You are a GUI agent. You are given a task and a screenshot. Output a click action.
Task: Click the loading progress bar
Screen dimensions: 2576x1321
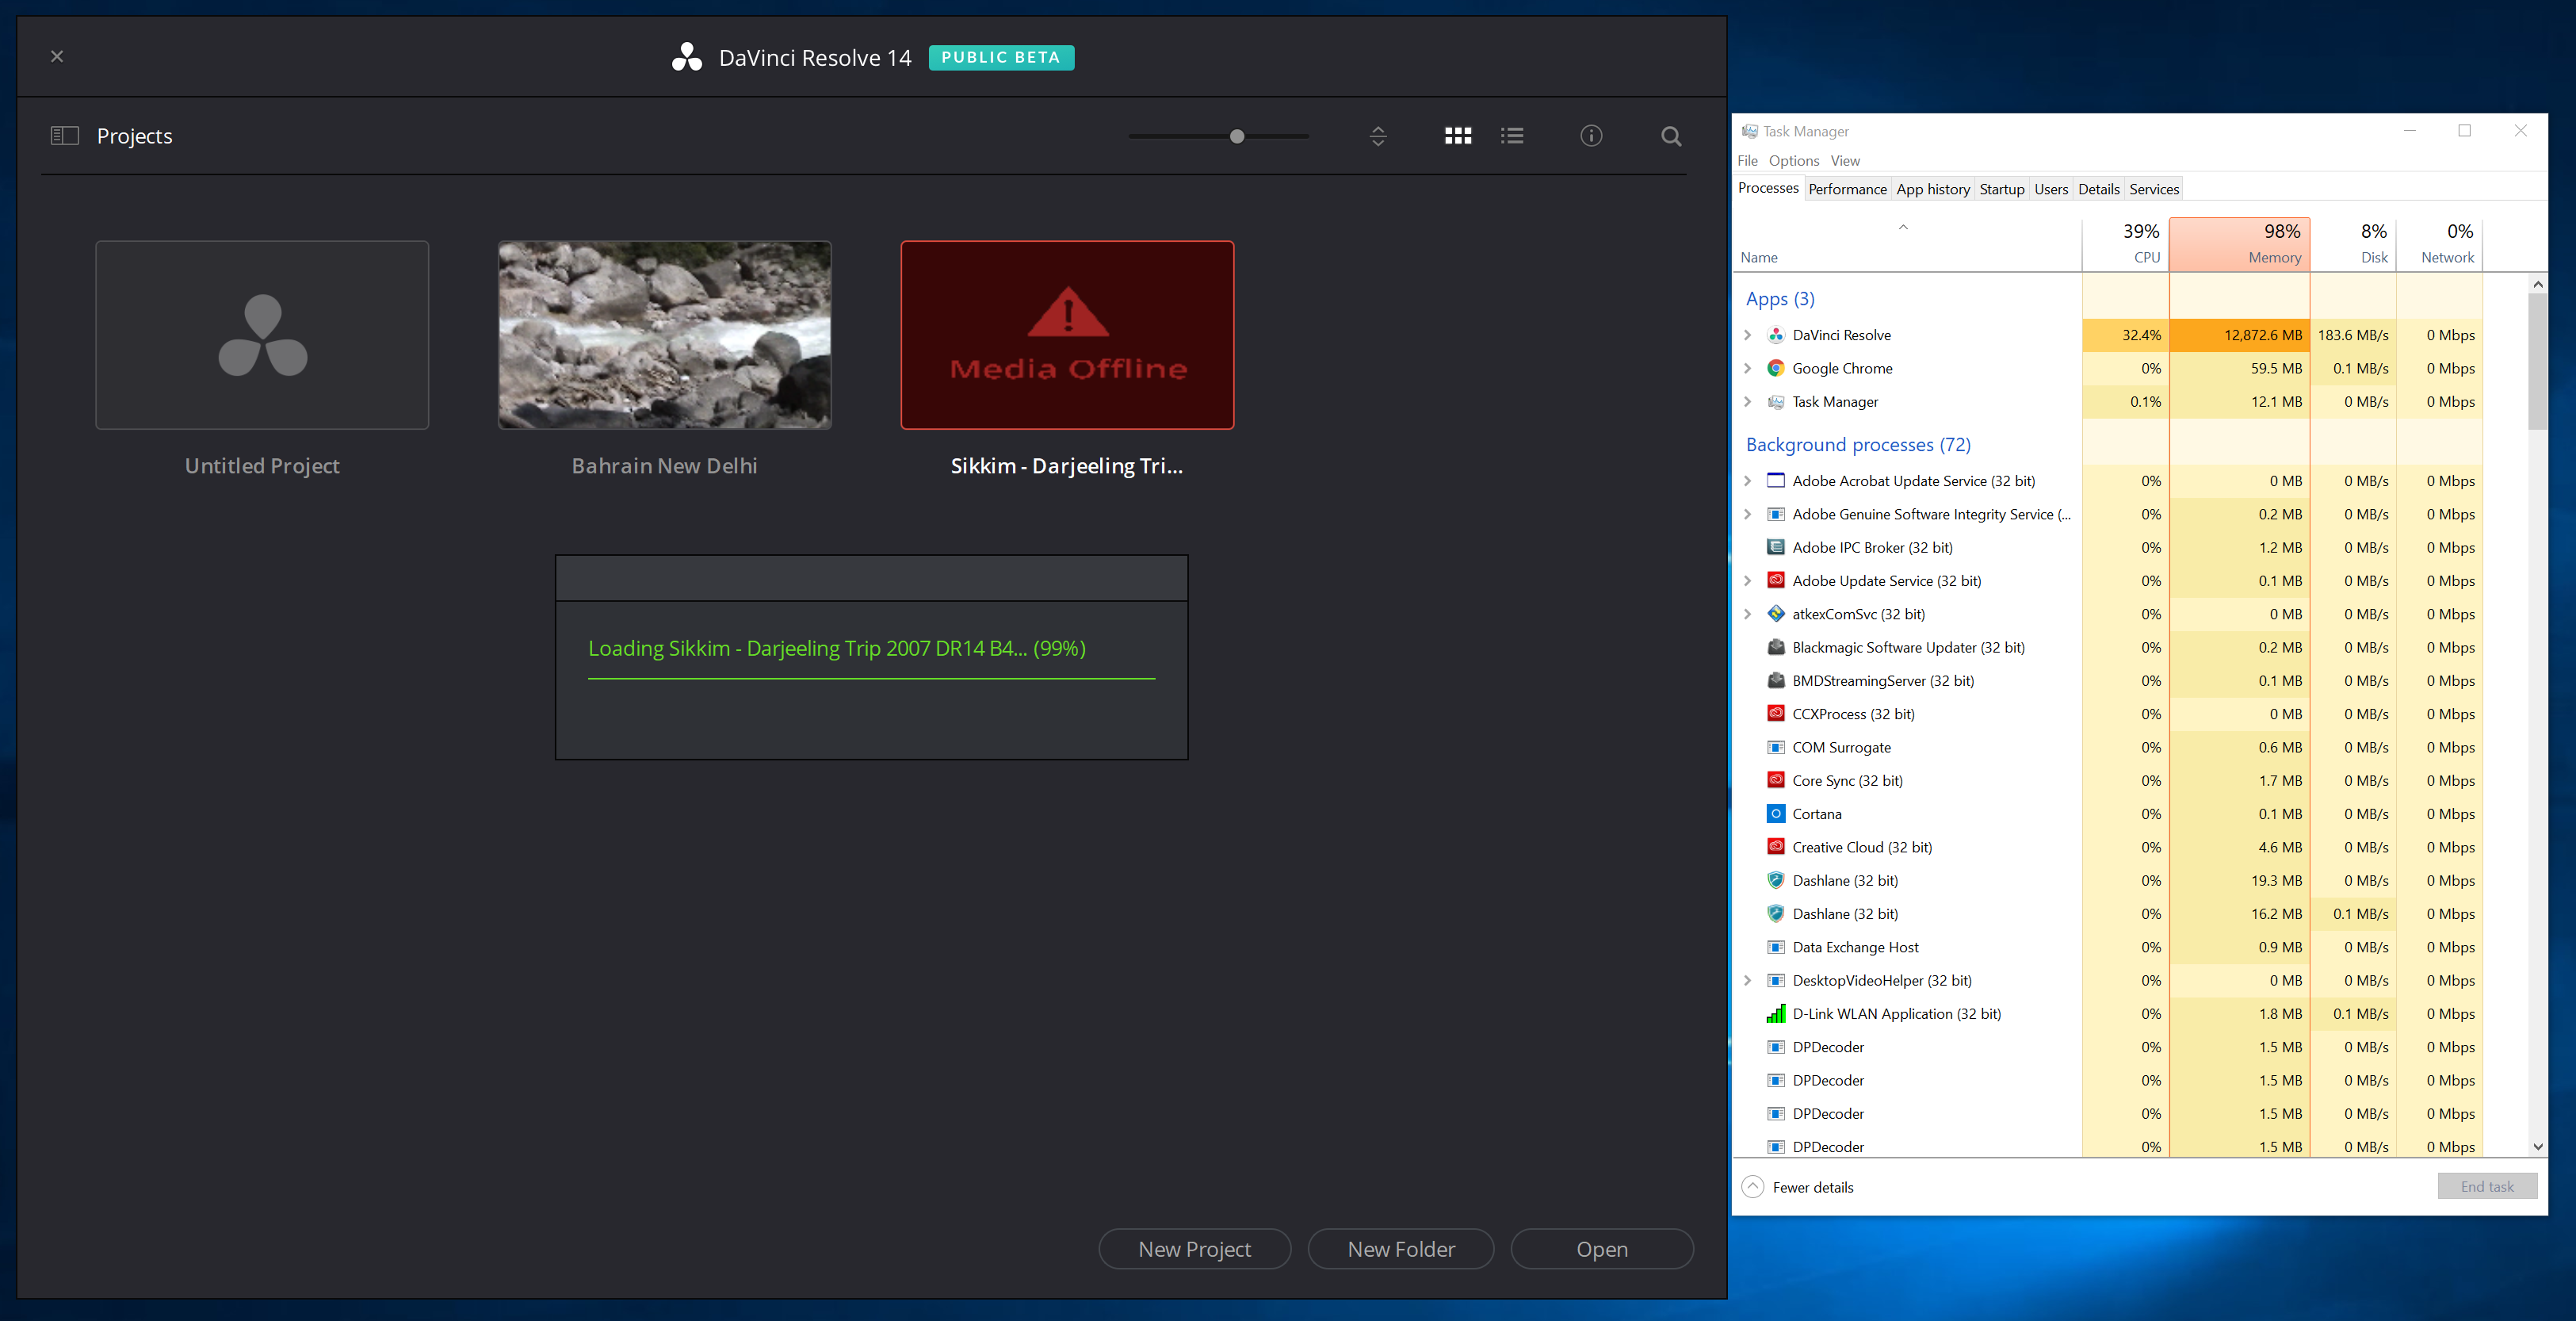pyautogui.click(x=871, y=679)
